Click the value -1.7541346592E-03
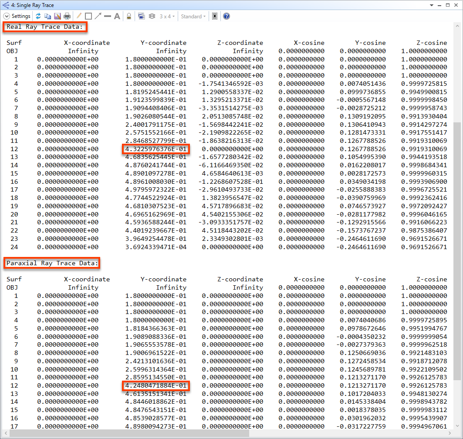Screen dimensions: 463x439 230,84
